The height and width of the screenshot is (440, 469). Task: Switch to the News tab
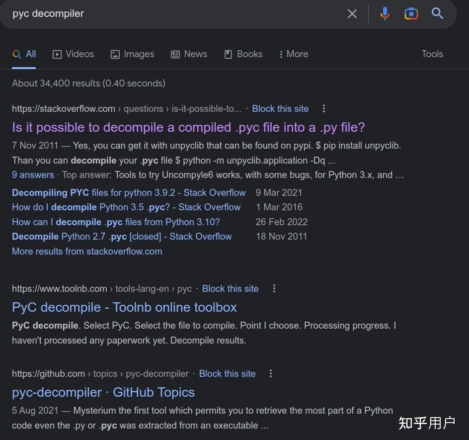189,54
